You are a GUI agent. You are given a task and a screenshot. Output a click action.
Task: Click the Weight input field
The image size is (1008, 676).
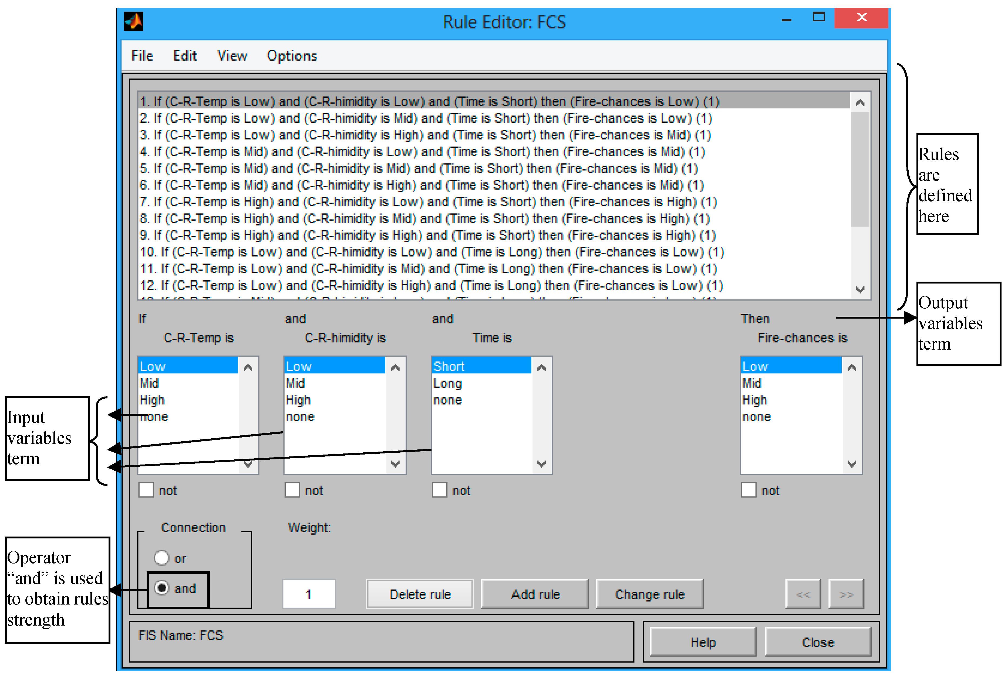tap(309, 594)
